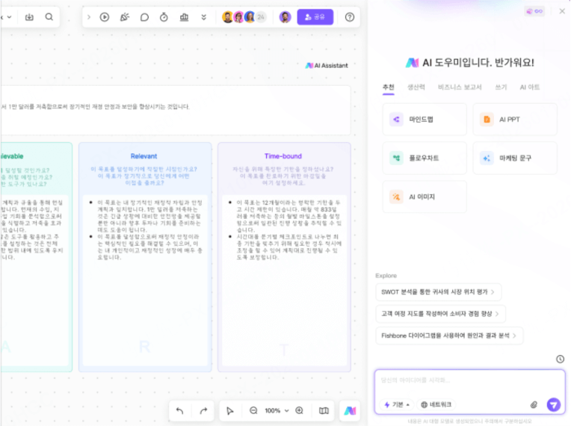Open your own profile avatar

tap(285, 16)
